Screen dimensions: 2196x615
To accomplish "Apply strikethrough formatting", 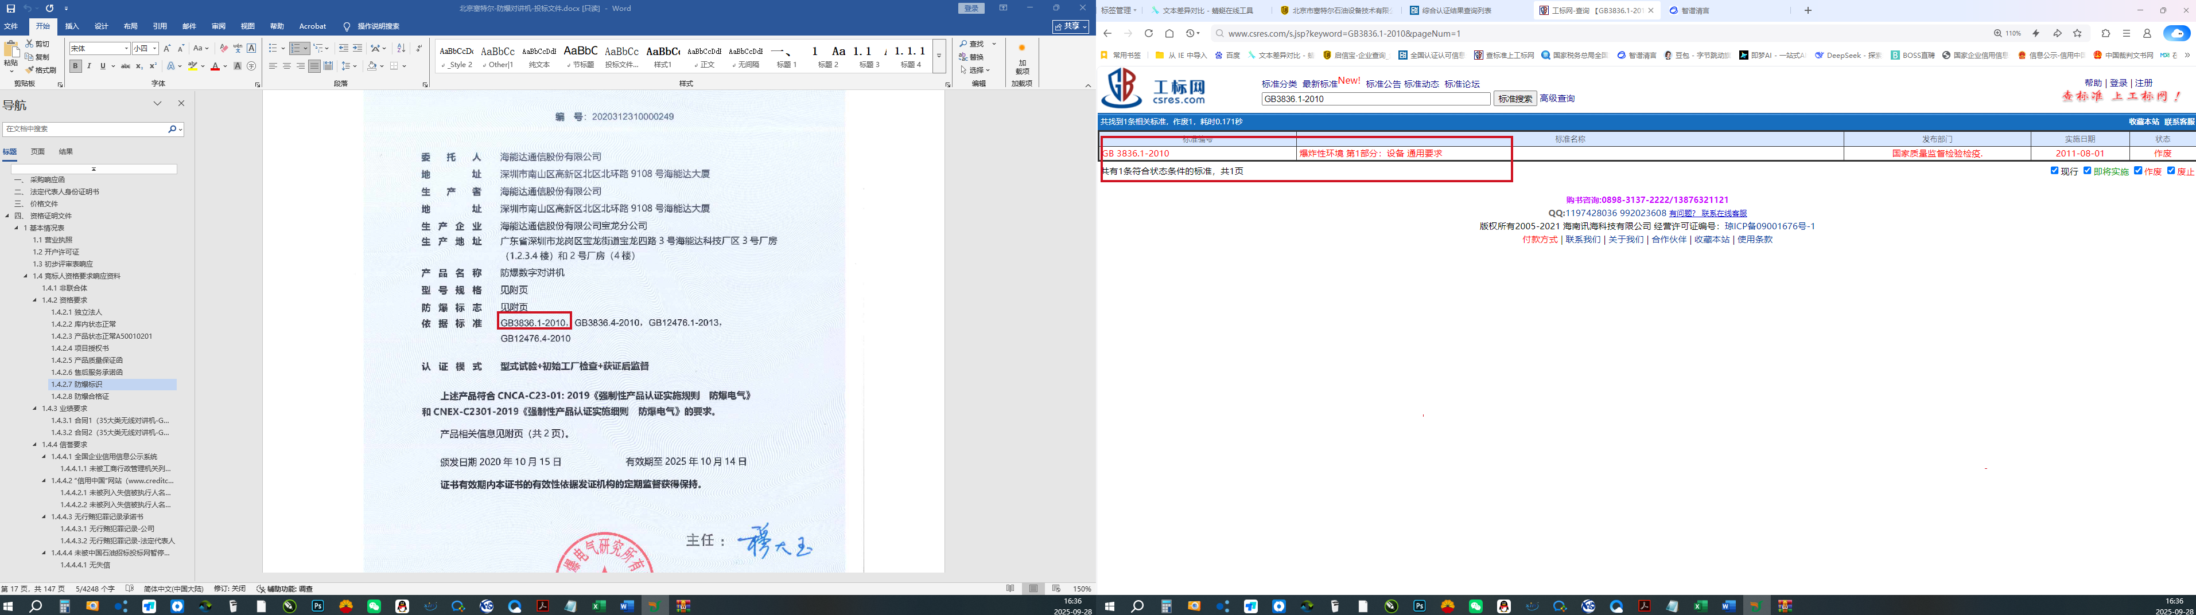I will point(125,65).
